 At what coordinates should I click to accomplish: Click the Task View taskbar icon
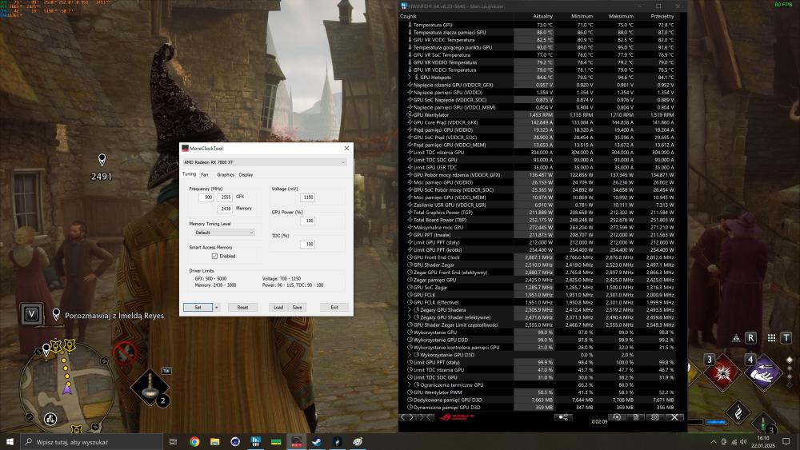[174, 441]
